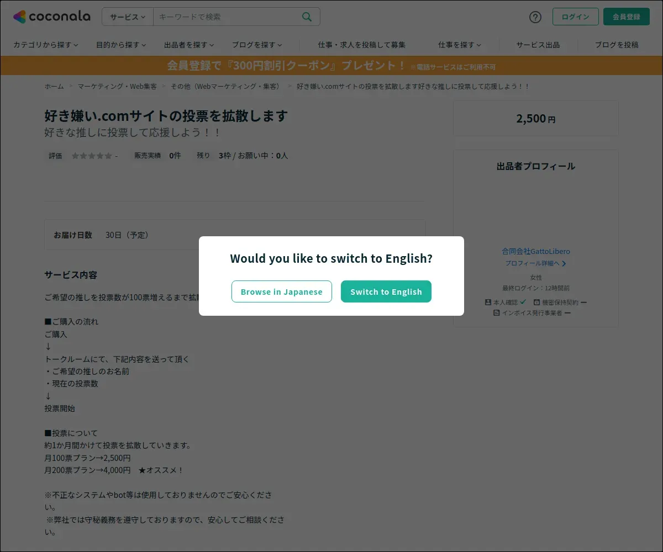Viewport: 663px width, 552px height.
Task: Expand 目的から探す menu
Action: (121, 45)
